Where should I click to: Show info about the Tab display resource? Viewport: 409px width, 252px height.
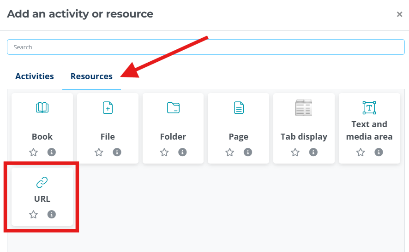point(313,152)
